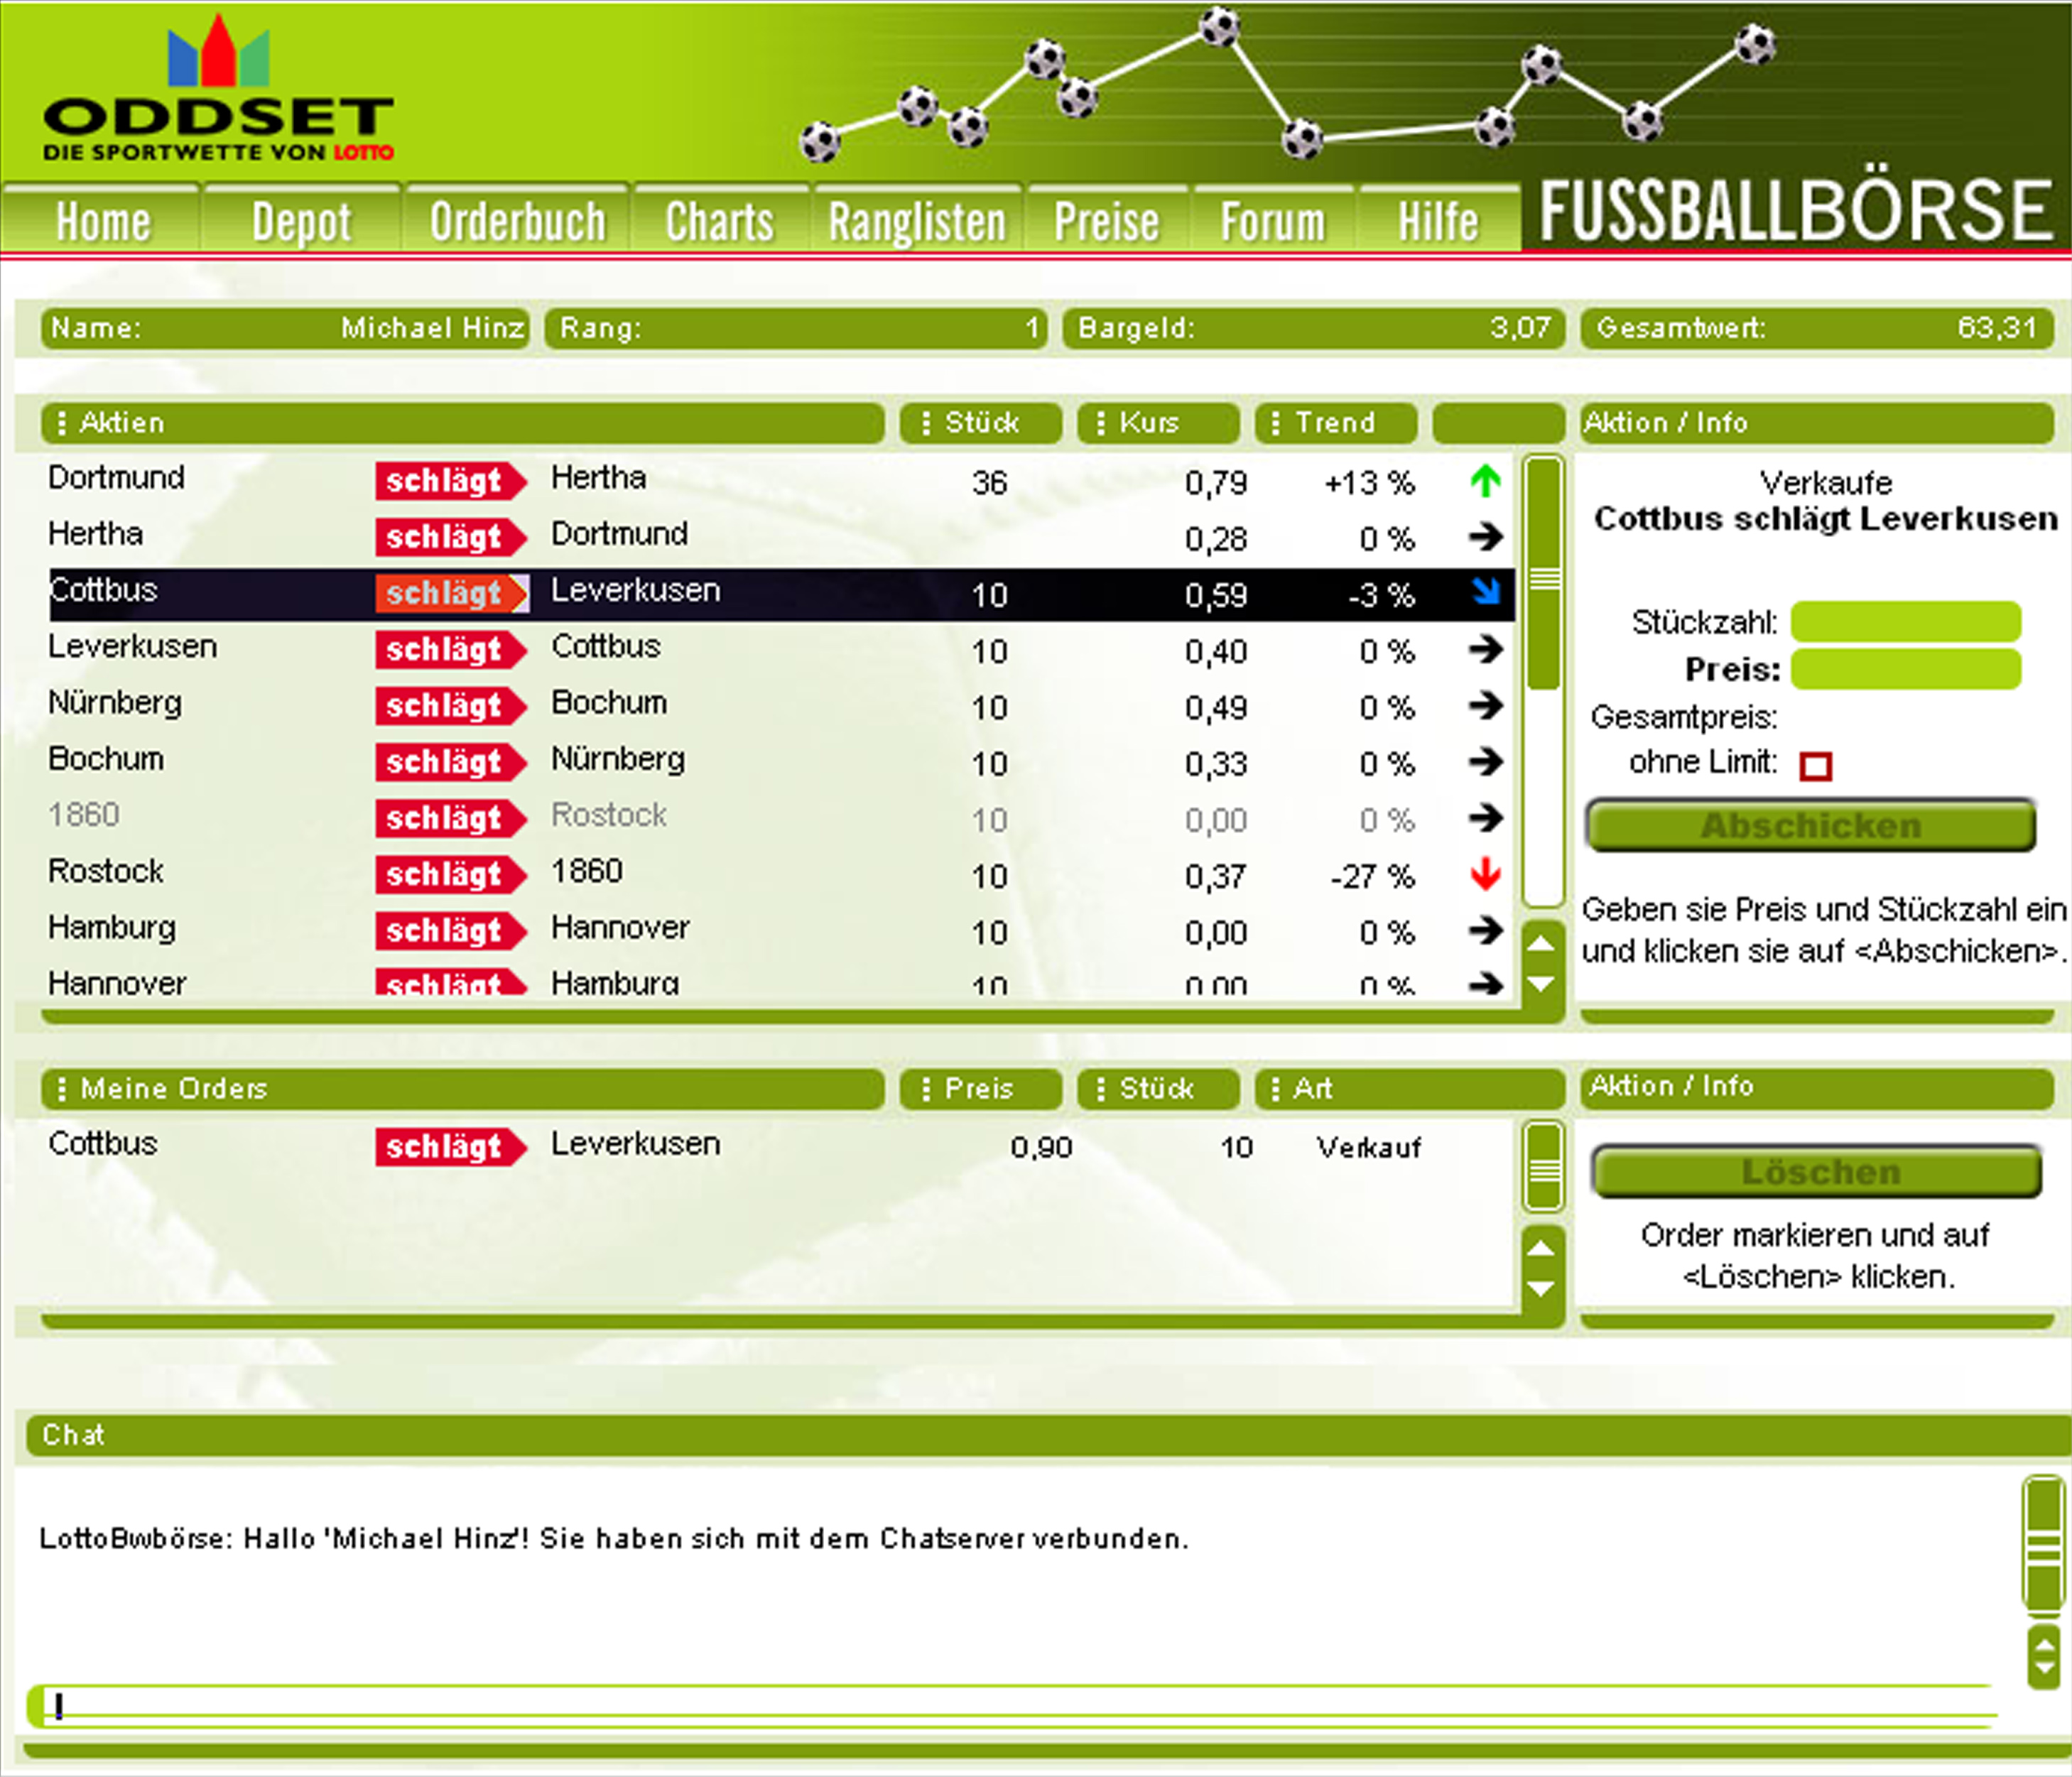Click the schlägt badge in Dortmund row
Image resolution: width=2072 pixels, height=1777 pixels.
(451, 481)
